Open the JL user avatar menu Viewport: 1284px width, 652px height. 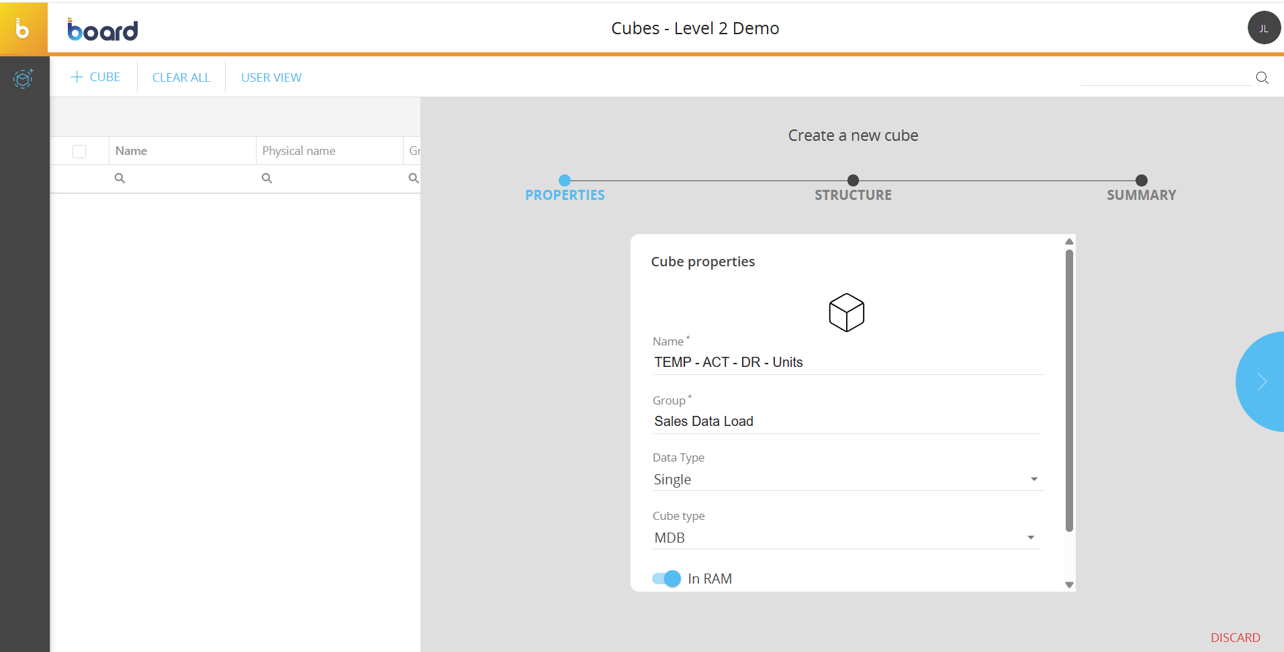1264,28
